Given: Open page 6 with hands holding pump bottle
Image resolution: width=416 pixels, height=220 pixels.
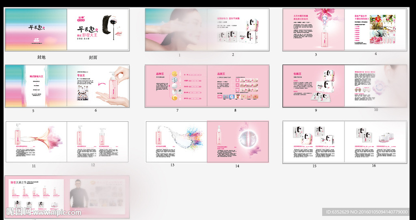Looking at the screenshot, I should click(x=98, y=86).
